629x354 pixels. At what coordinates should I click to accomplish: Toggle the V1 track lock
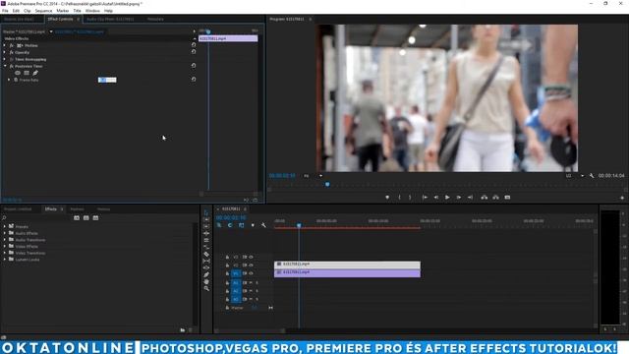coord(227,273)
